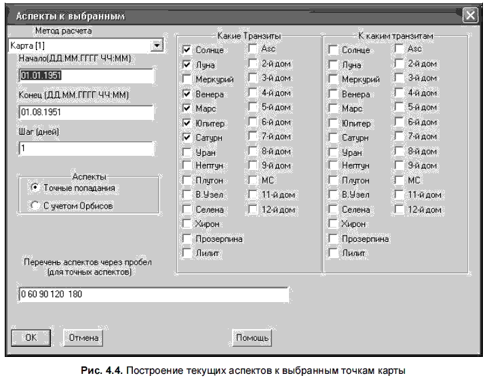Check MC in Какие Транзиты
Viewport: 487px width, 382px height.
tap(253, 180)
